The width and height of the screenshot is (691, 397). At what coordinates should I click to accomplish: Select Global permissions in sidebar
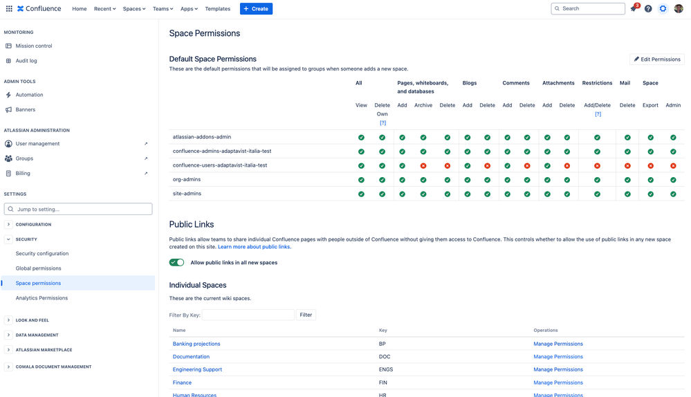click(38, 268)
